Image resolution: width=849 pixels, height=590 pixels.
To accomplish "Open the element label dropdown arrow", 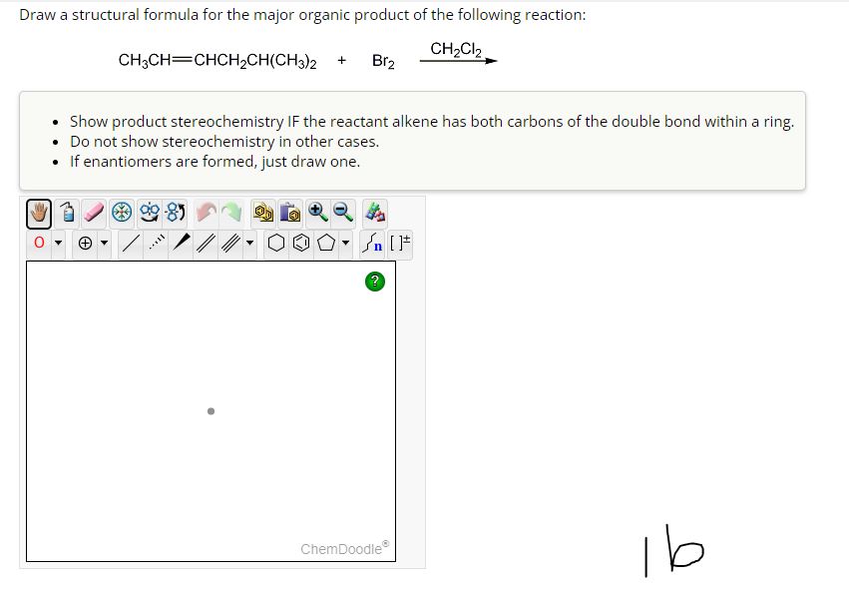I will click(x=58, y=243).
